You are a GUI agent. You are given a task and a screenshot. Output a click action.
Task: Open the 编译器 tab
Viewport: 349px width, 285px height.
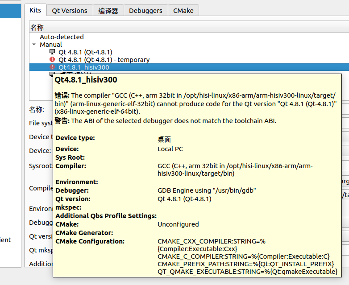pos(108,10)
